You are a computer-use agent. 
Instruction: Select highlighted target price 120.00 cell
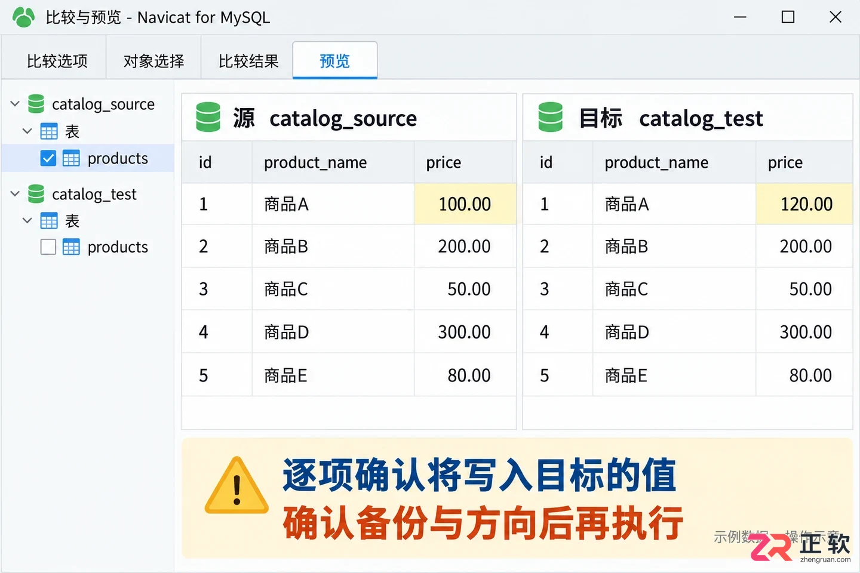click(x=804, y=204)
